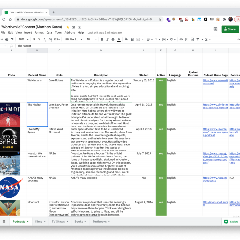Open the wemartians.com home page link
Viewport: 240px width, 240px height.
(x=215, y=82)
